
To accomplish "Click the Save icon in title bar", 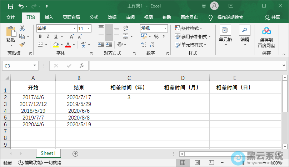I will click(10, 6).
